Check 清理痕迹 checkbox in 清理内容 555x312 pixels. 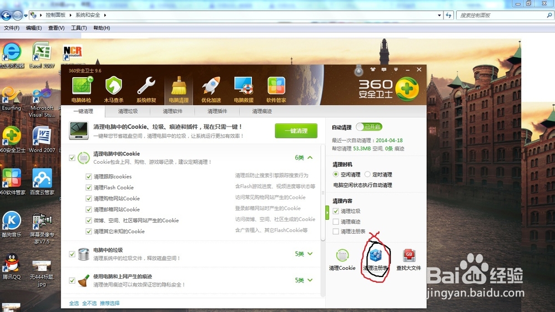pos(336,222)
